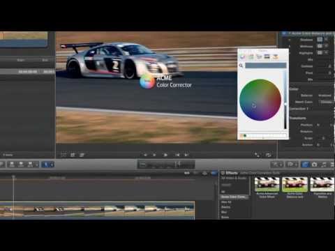335x251 pixels.
Task: Pick the magnifier eyedropper in Colors popup
Action: [x=241, y=66]
